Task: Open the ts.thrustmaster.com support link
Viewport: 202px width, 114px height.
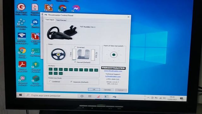Action: (x=113, y=77)
